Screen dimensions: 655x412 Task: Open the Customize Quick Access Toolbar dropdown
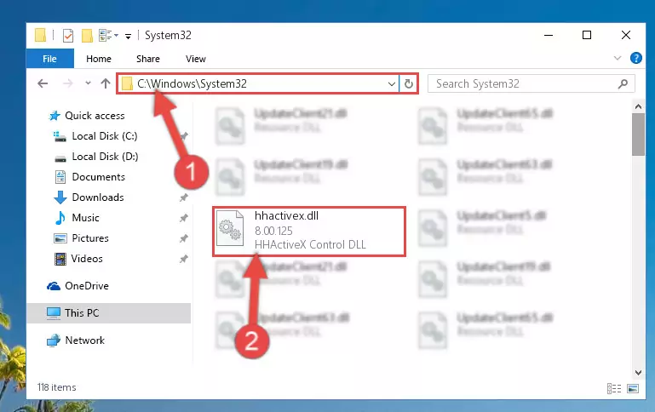point(129,36)
